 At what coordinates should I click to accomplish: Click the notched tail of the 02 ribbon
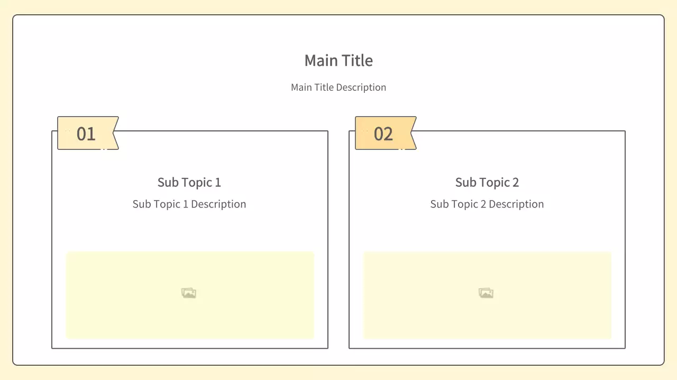click(x=412, y=133)
